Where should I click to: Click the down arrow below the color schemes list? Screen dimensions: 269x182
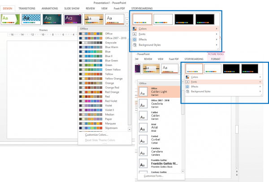tap(130, 129)
